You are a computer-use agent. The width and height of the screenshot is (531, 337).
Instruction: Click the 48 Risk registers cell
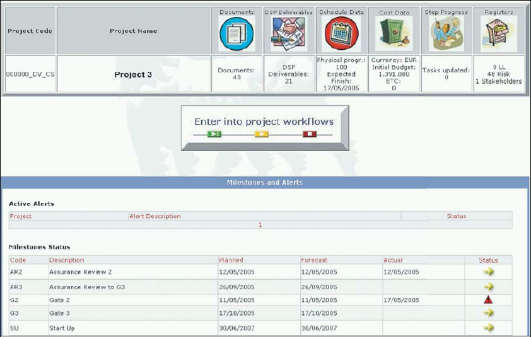tap(498, 74)
